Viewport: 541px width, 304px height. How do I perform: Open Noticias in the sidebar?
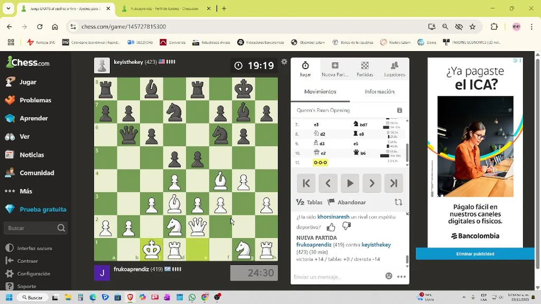click(x=25, y=155)
